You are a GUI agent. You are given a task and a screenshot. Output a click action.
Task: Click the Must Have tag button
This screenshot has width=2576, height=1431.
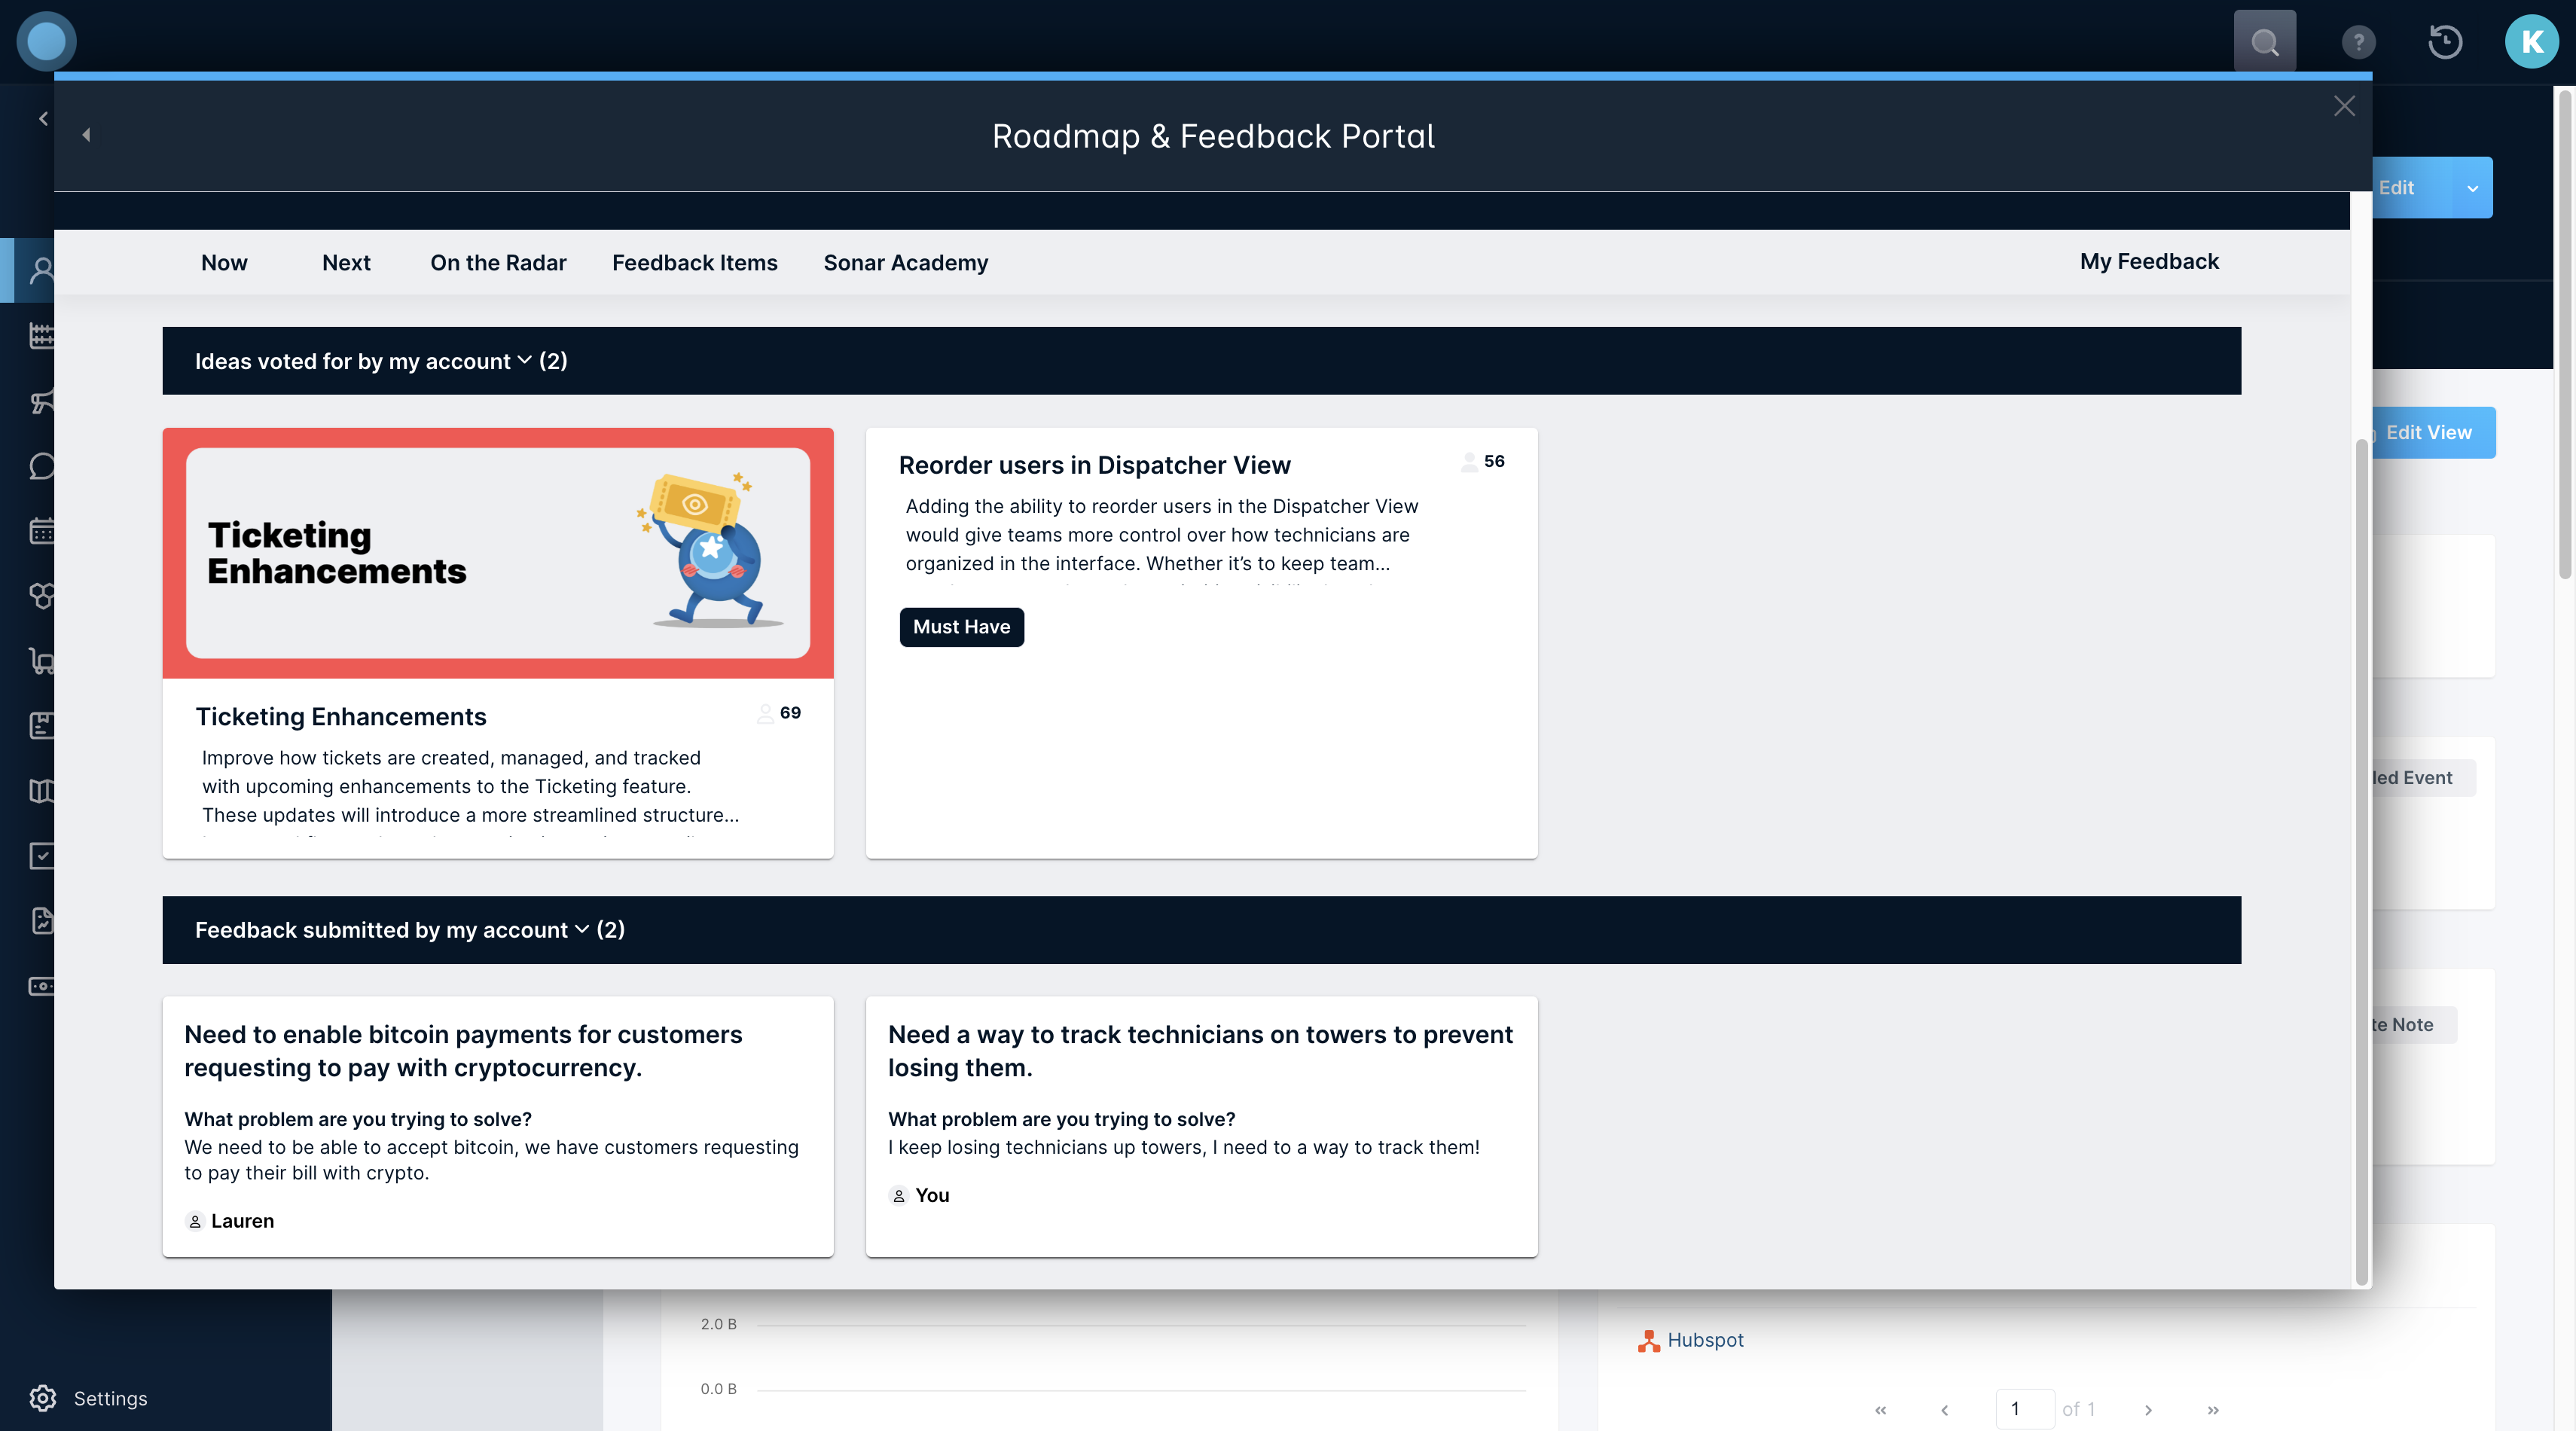pyautogui.click(x=961, y=627)
